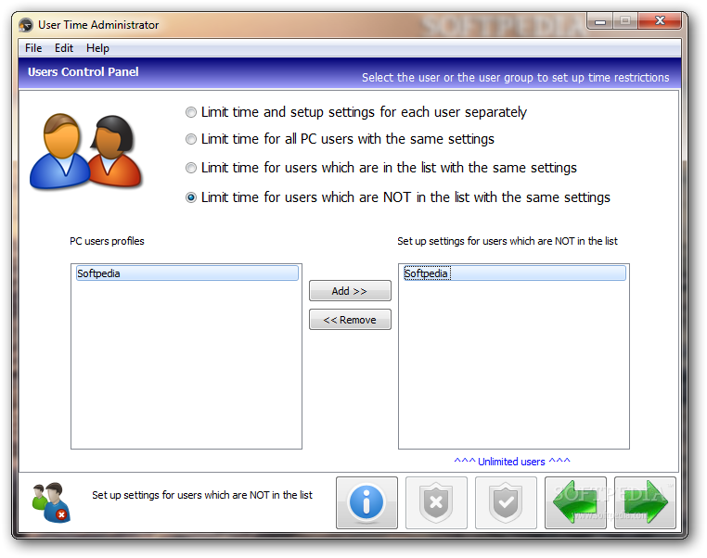Click the << Remove button
Viewport: 707px width, 558px height.
[350, 320]
